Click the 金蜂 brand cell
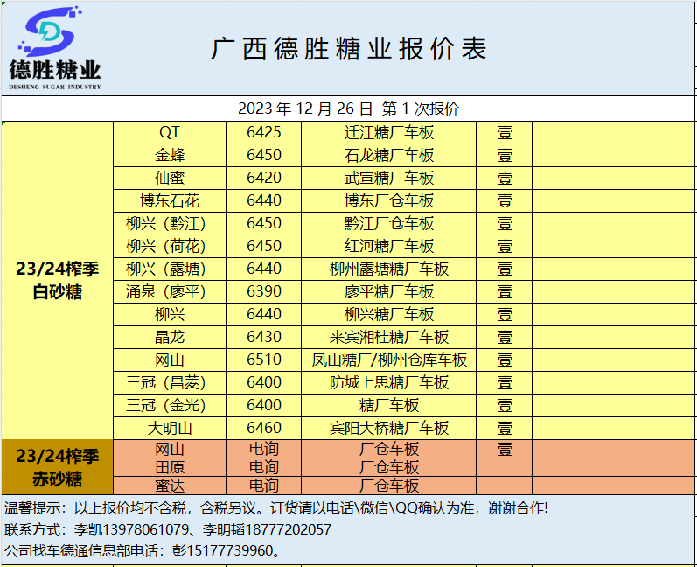The image size is (697, 567). (170, 156)
